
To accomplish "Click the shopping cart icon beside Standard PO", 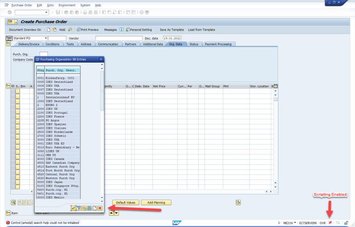I will [9, 38].
